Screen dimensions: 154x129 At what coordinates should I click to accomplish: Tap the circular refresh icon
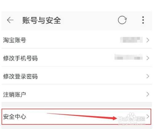coord(122,20)
